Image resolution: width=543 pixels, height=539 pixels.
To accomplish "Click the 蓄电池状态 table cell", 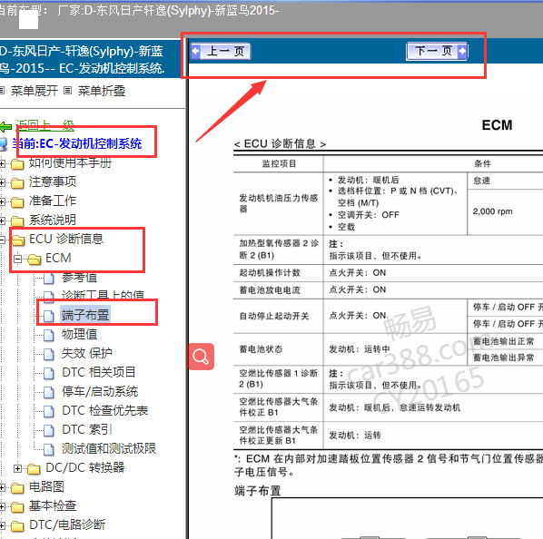I will [279, 349].
